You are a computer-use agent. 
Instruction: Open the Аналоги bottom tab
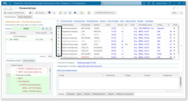pyautogui.click(x=87, y=94)
